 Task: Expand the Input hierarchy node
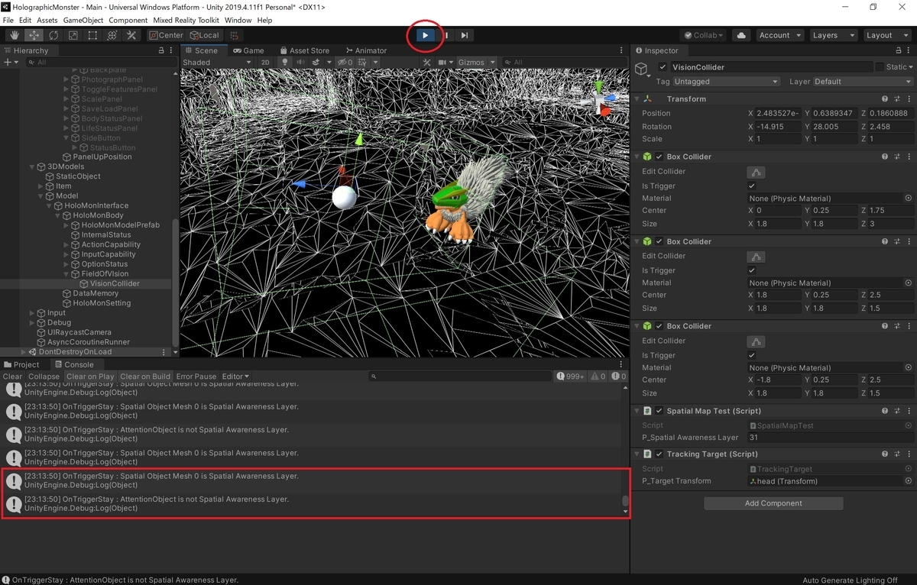coord(32,313)
